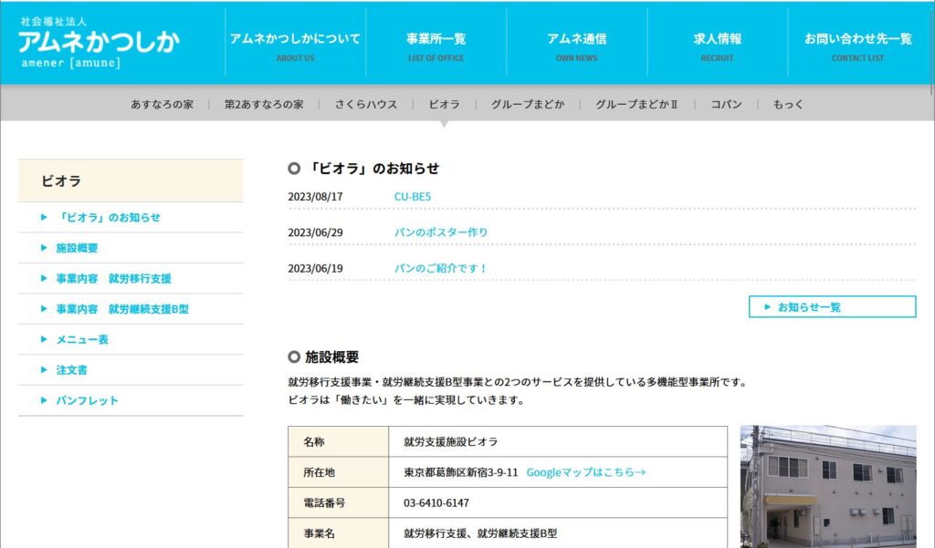Open お問い合わせ先一覧 CONTACT LIST page
Screen dimensions: 935x548
tap(857, 47)
